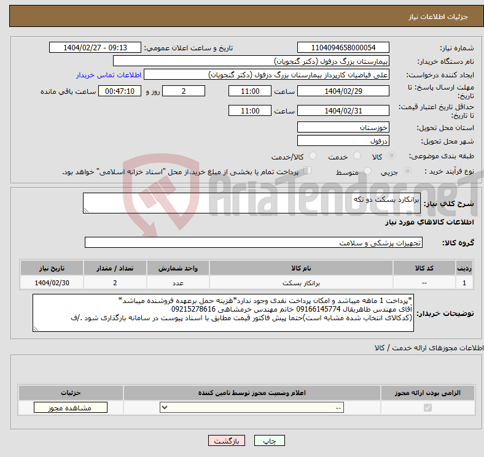The height and width of the screenshot is (457, 484).
Task: Toggle the الزامی بودن ارائه مجوز checkbox
Action: (427, 408)
